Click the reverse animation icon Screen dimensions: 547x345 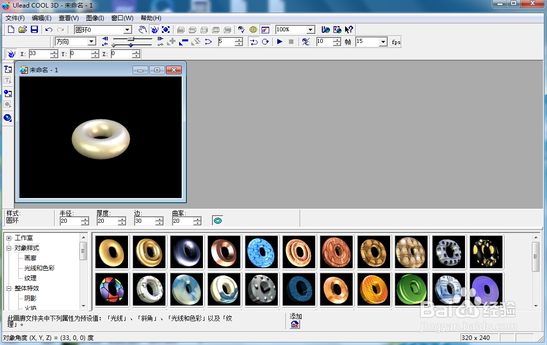[196, 42]
